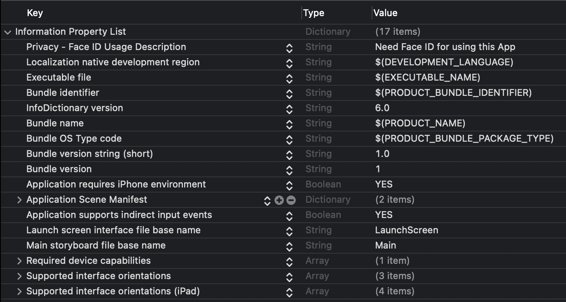This screenshot has height=302, width=566.
Task: Expand the Application Scene Manifest dictionary
Action: click(19, 200)
